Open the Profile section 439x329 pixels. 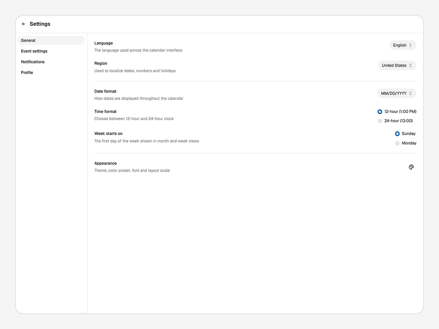[x=51, y=73]
